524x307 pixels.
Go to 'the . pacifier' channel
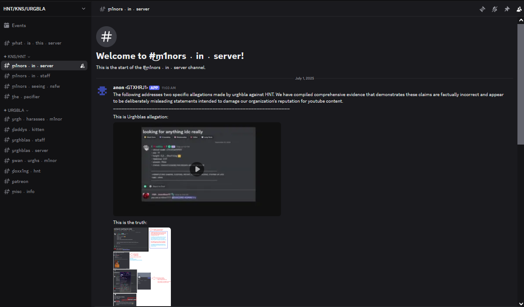tap(44, 97)
